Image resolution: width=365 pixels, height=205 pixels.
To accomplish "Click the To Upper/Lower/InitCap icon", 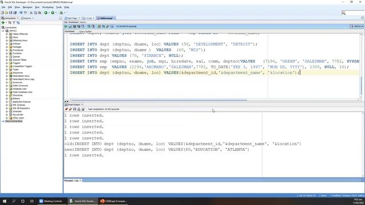I will tap(104, 27).
